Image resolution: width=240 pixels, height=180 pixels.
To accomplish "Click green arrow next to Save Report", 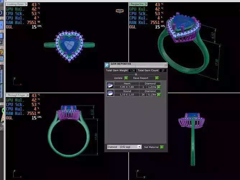I will [157, 78].
